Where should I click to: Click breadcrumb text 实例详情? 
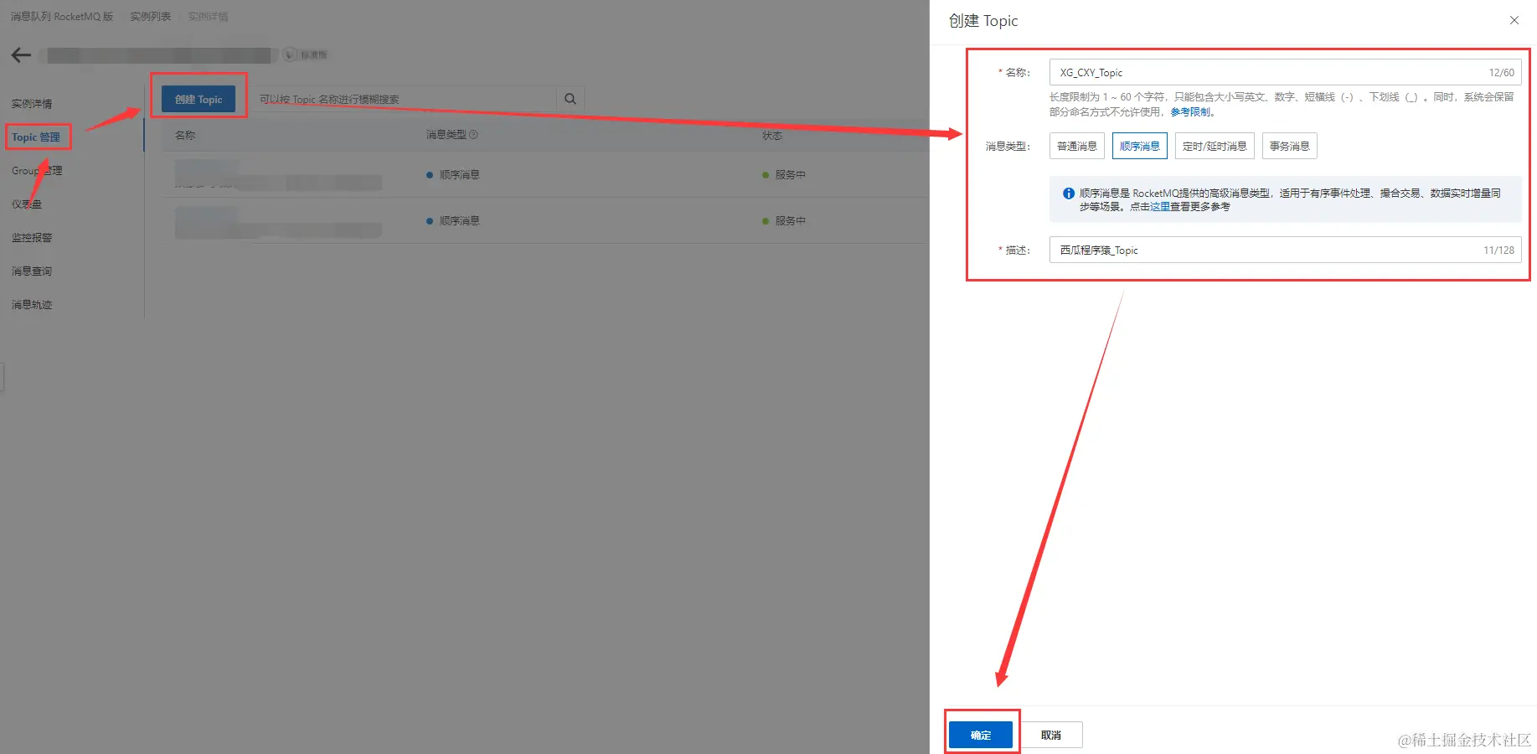pos(209,17)
